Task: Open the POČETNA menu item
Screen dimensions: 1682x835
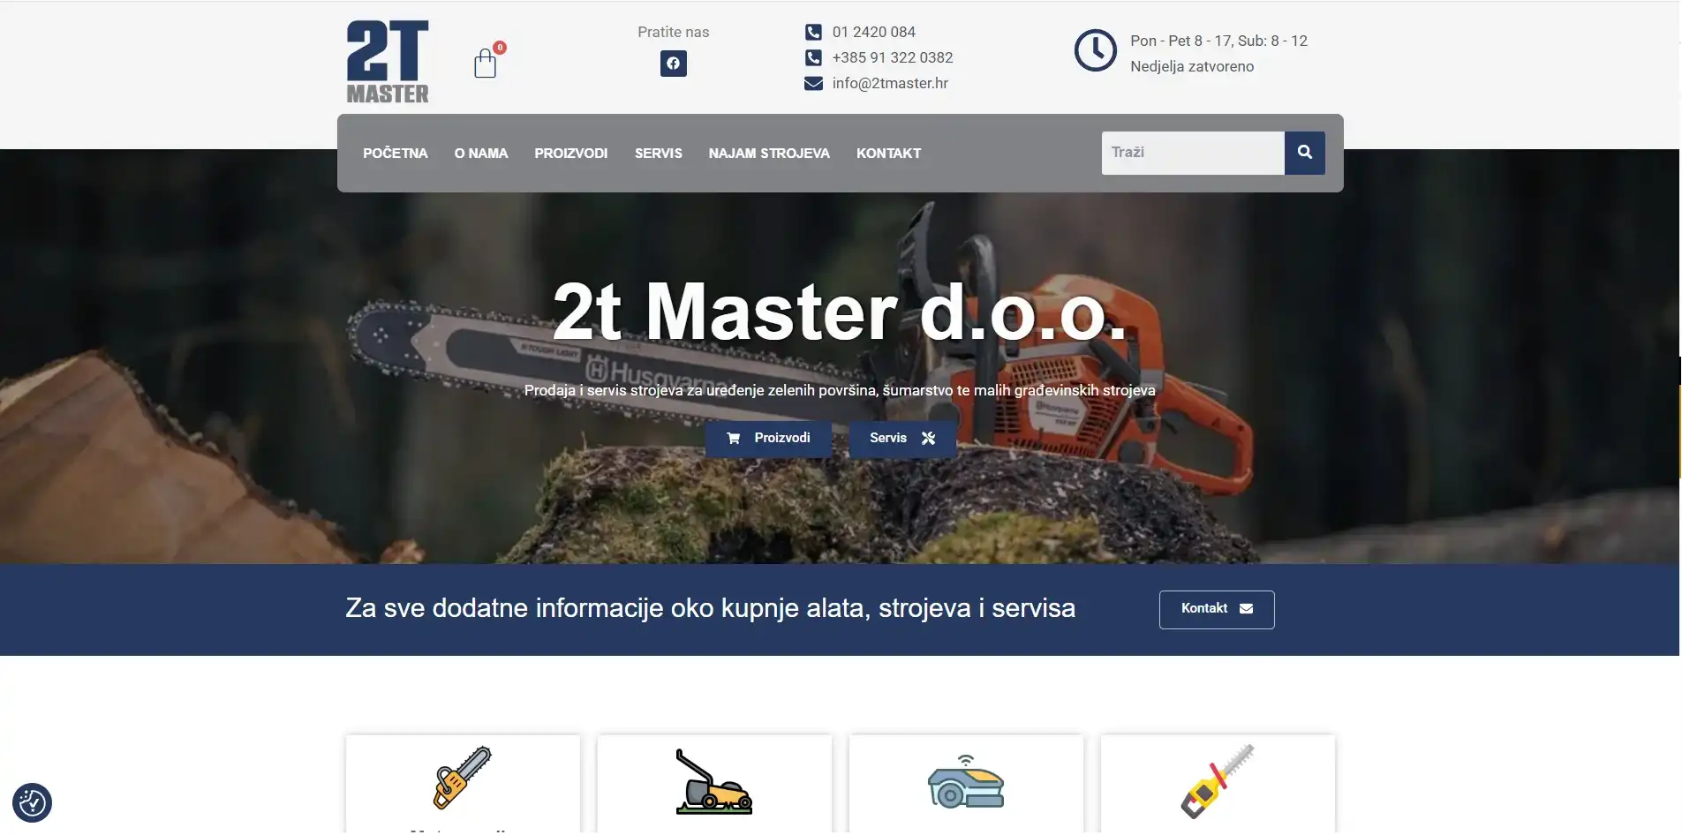Action: (395, 153)
